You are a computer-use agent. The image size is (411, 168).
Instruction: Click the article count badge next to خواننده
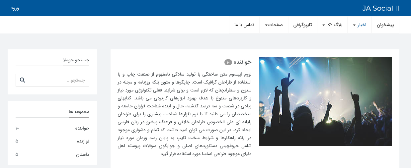coord(228,62)
